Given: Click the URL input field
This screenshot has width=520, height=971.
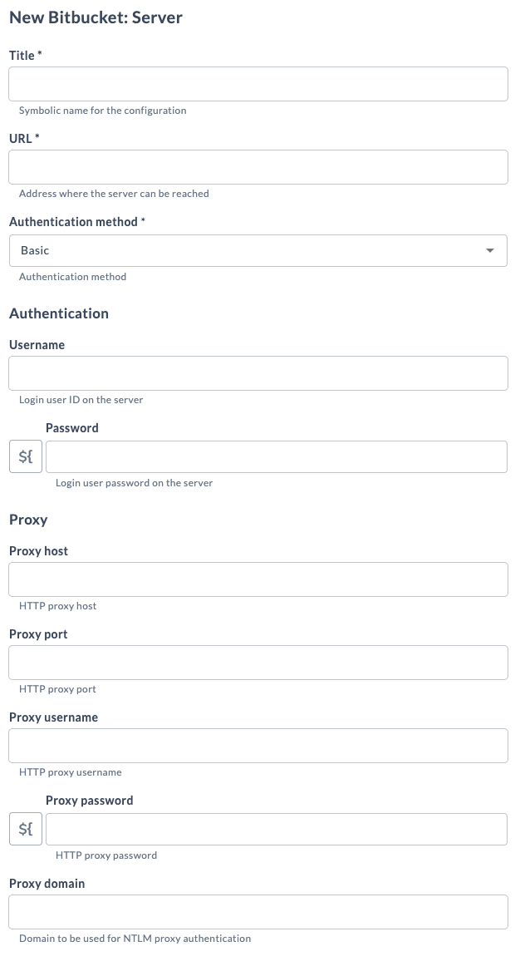Looking at the screenshot, I should pos(258,166).
